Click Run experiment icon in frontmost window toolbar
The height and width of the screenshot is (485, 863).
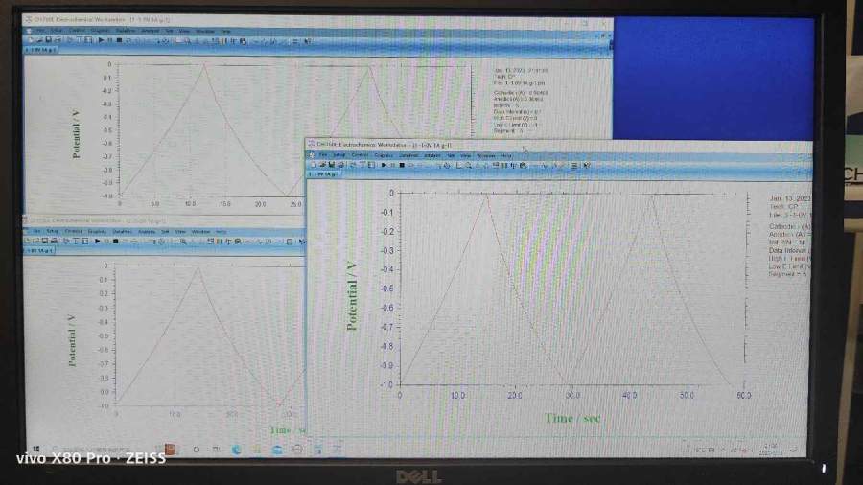pos(384,165)
